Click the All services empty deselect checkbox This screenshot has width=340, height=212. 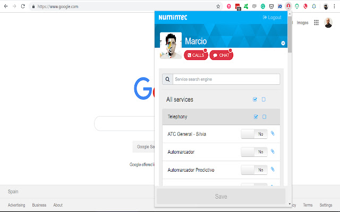coord(263,99)
